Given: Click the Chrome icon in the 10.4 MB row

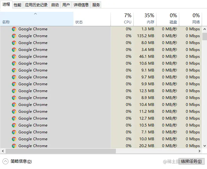Looking at the screenshot, I should 14,105.
